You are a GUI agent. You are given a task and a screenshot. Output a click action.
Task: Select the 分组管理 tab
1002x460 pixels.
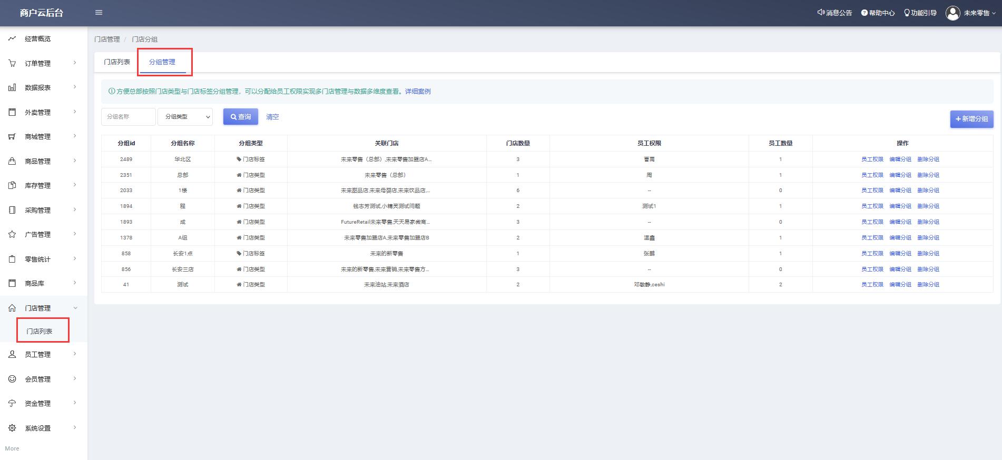pos(162,62)
